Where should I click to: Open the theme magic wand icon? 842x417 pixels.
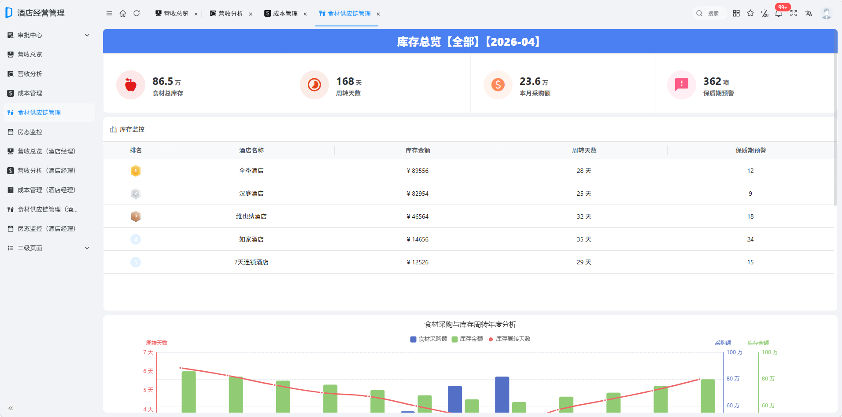pos(765,14)
